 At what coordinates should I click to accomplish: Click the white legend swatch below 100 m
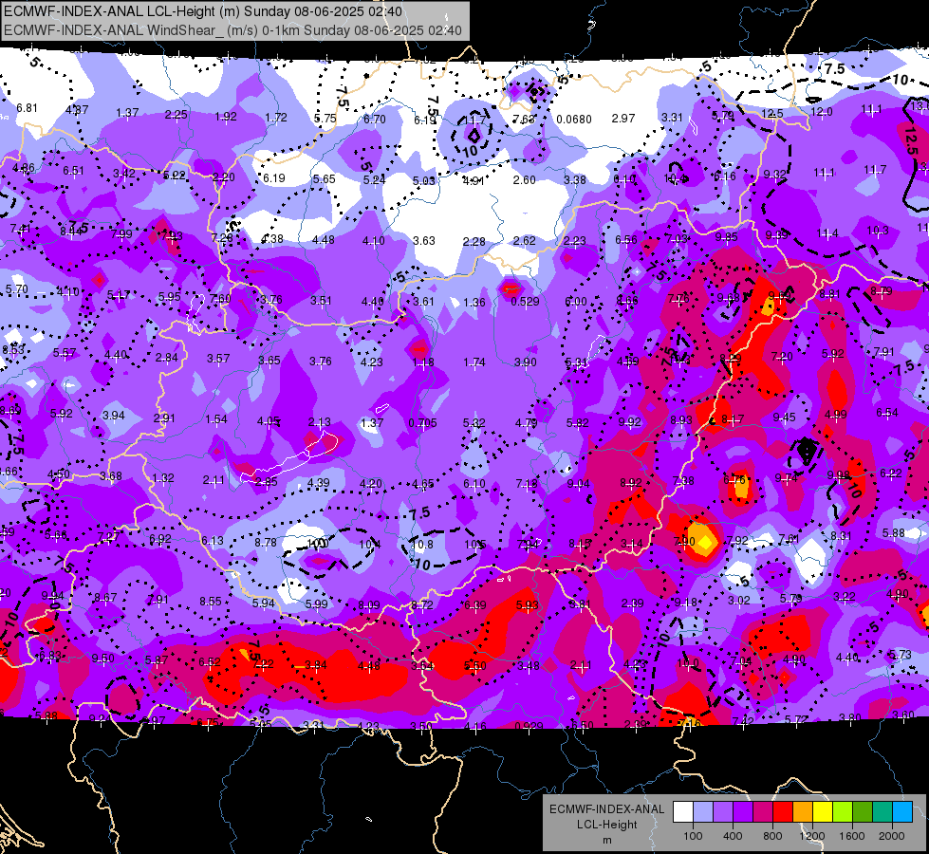pos(683,812)
